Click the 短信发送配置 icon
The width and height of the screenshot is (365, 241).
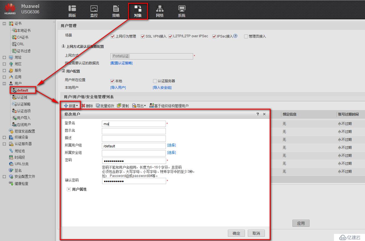pos(11,131)
